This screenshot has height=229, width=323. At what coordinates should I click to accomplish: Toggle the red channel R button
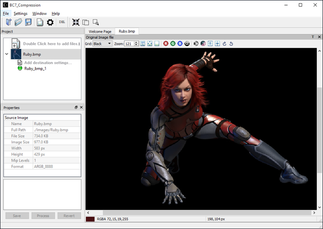pyautogui.click(x=166, y=43)
